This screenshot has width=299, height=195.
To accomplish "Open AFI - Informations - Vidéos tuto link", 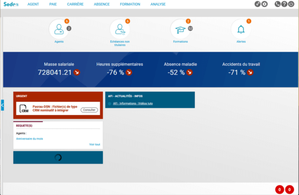I will click(x=133, y=104).
